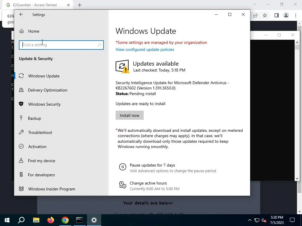Open View configured update policies link
This screenshot has width=302, height=226.
tap(145, 49)
